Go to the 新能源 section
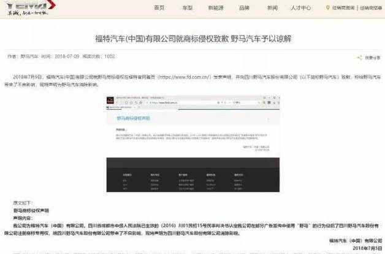Image resolution: width=385 pixels, height=254 pixels. 216,7
